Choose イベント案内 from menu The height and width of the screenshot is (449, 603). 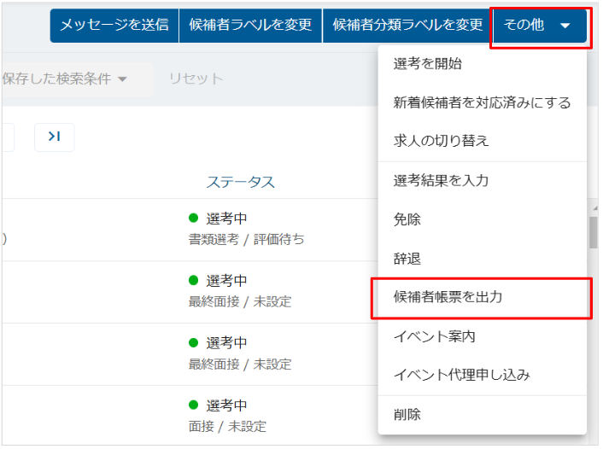pyautogui.click(x=434, y=337)
